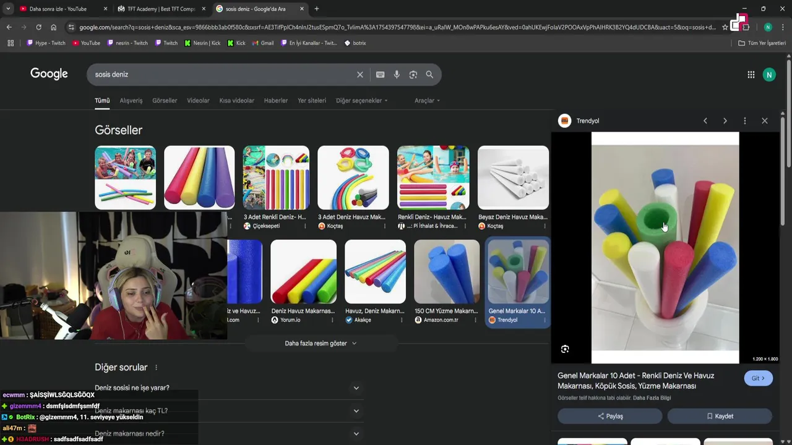Select the Yer siteleri tab

tap(312, 101)
